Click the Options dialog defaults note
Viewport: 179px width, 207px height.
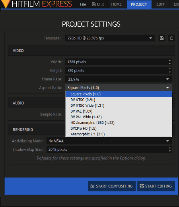tap(91, 158)
